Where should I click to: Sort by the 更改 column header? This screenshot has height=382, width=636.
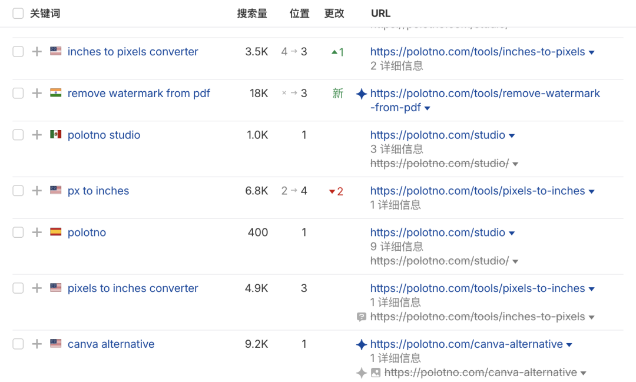[334, 14]
